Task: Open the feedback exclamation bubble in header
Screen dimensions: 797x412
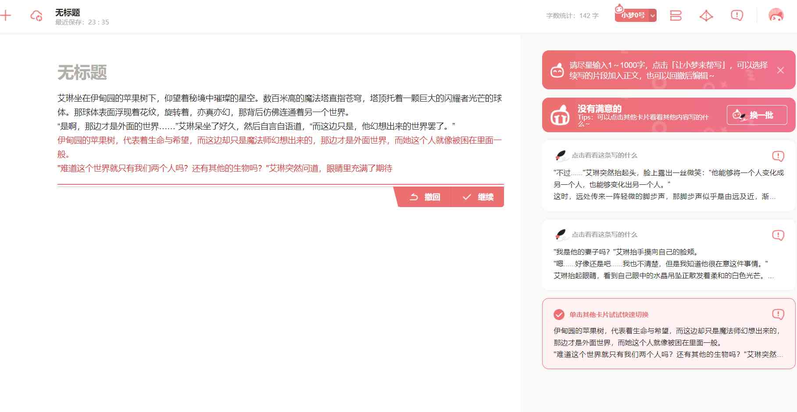Action: click(x=737, y=16)
